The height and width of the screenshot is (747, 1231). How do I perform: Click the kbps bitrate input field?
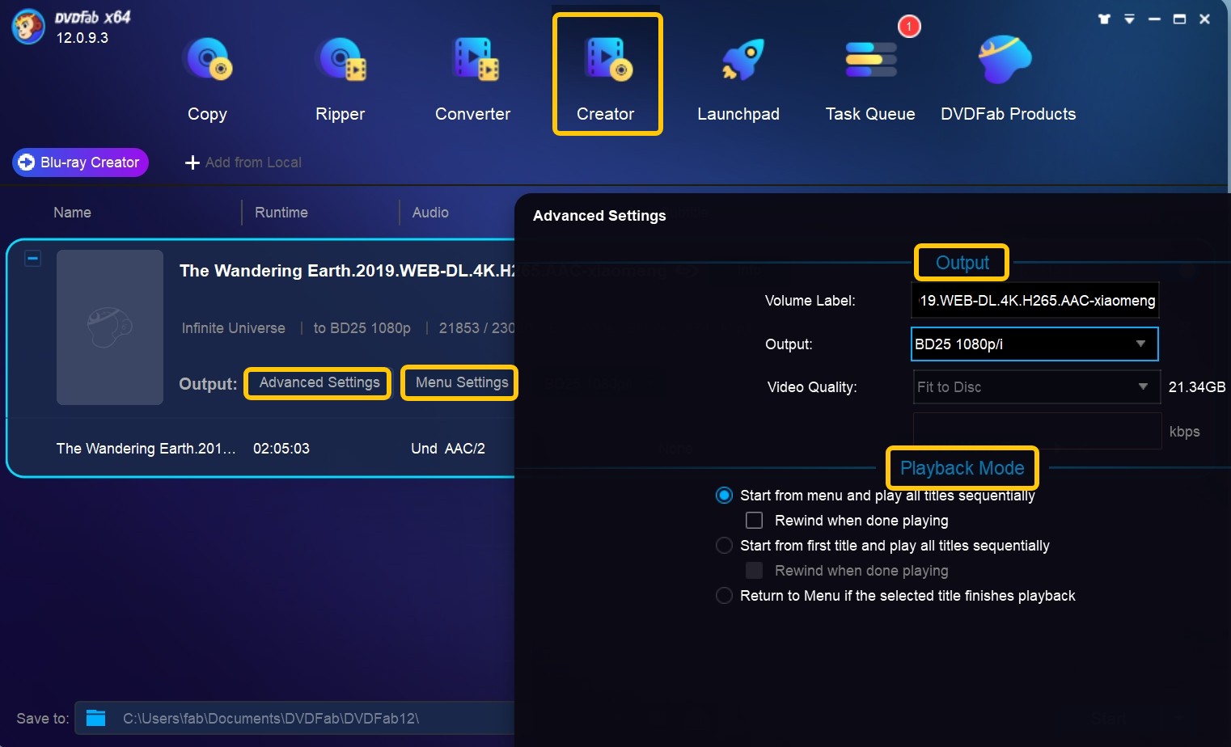coord(1037,431)
